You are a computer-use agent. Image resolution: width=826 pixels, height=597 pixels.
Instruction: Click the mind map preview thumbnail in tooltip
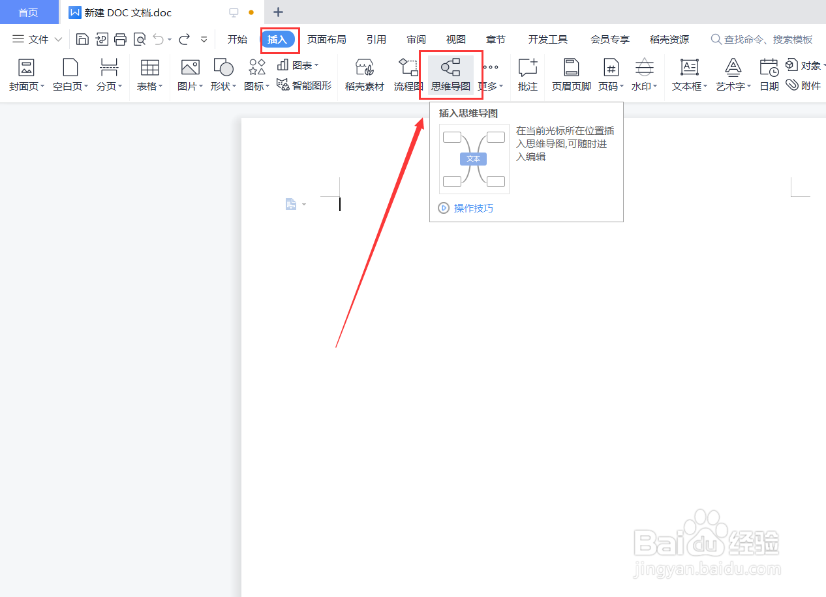coord(474,159)
